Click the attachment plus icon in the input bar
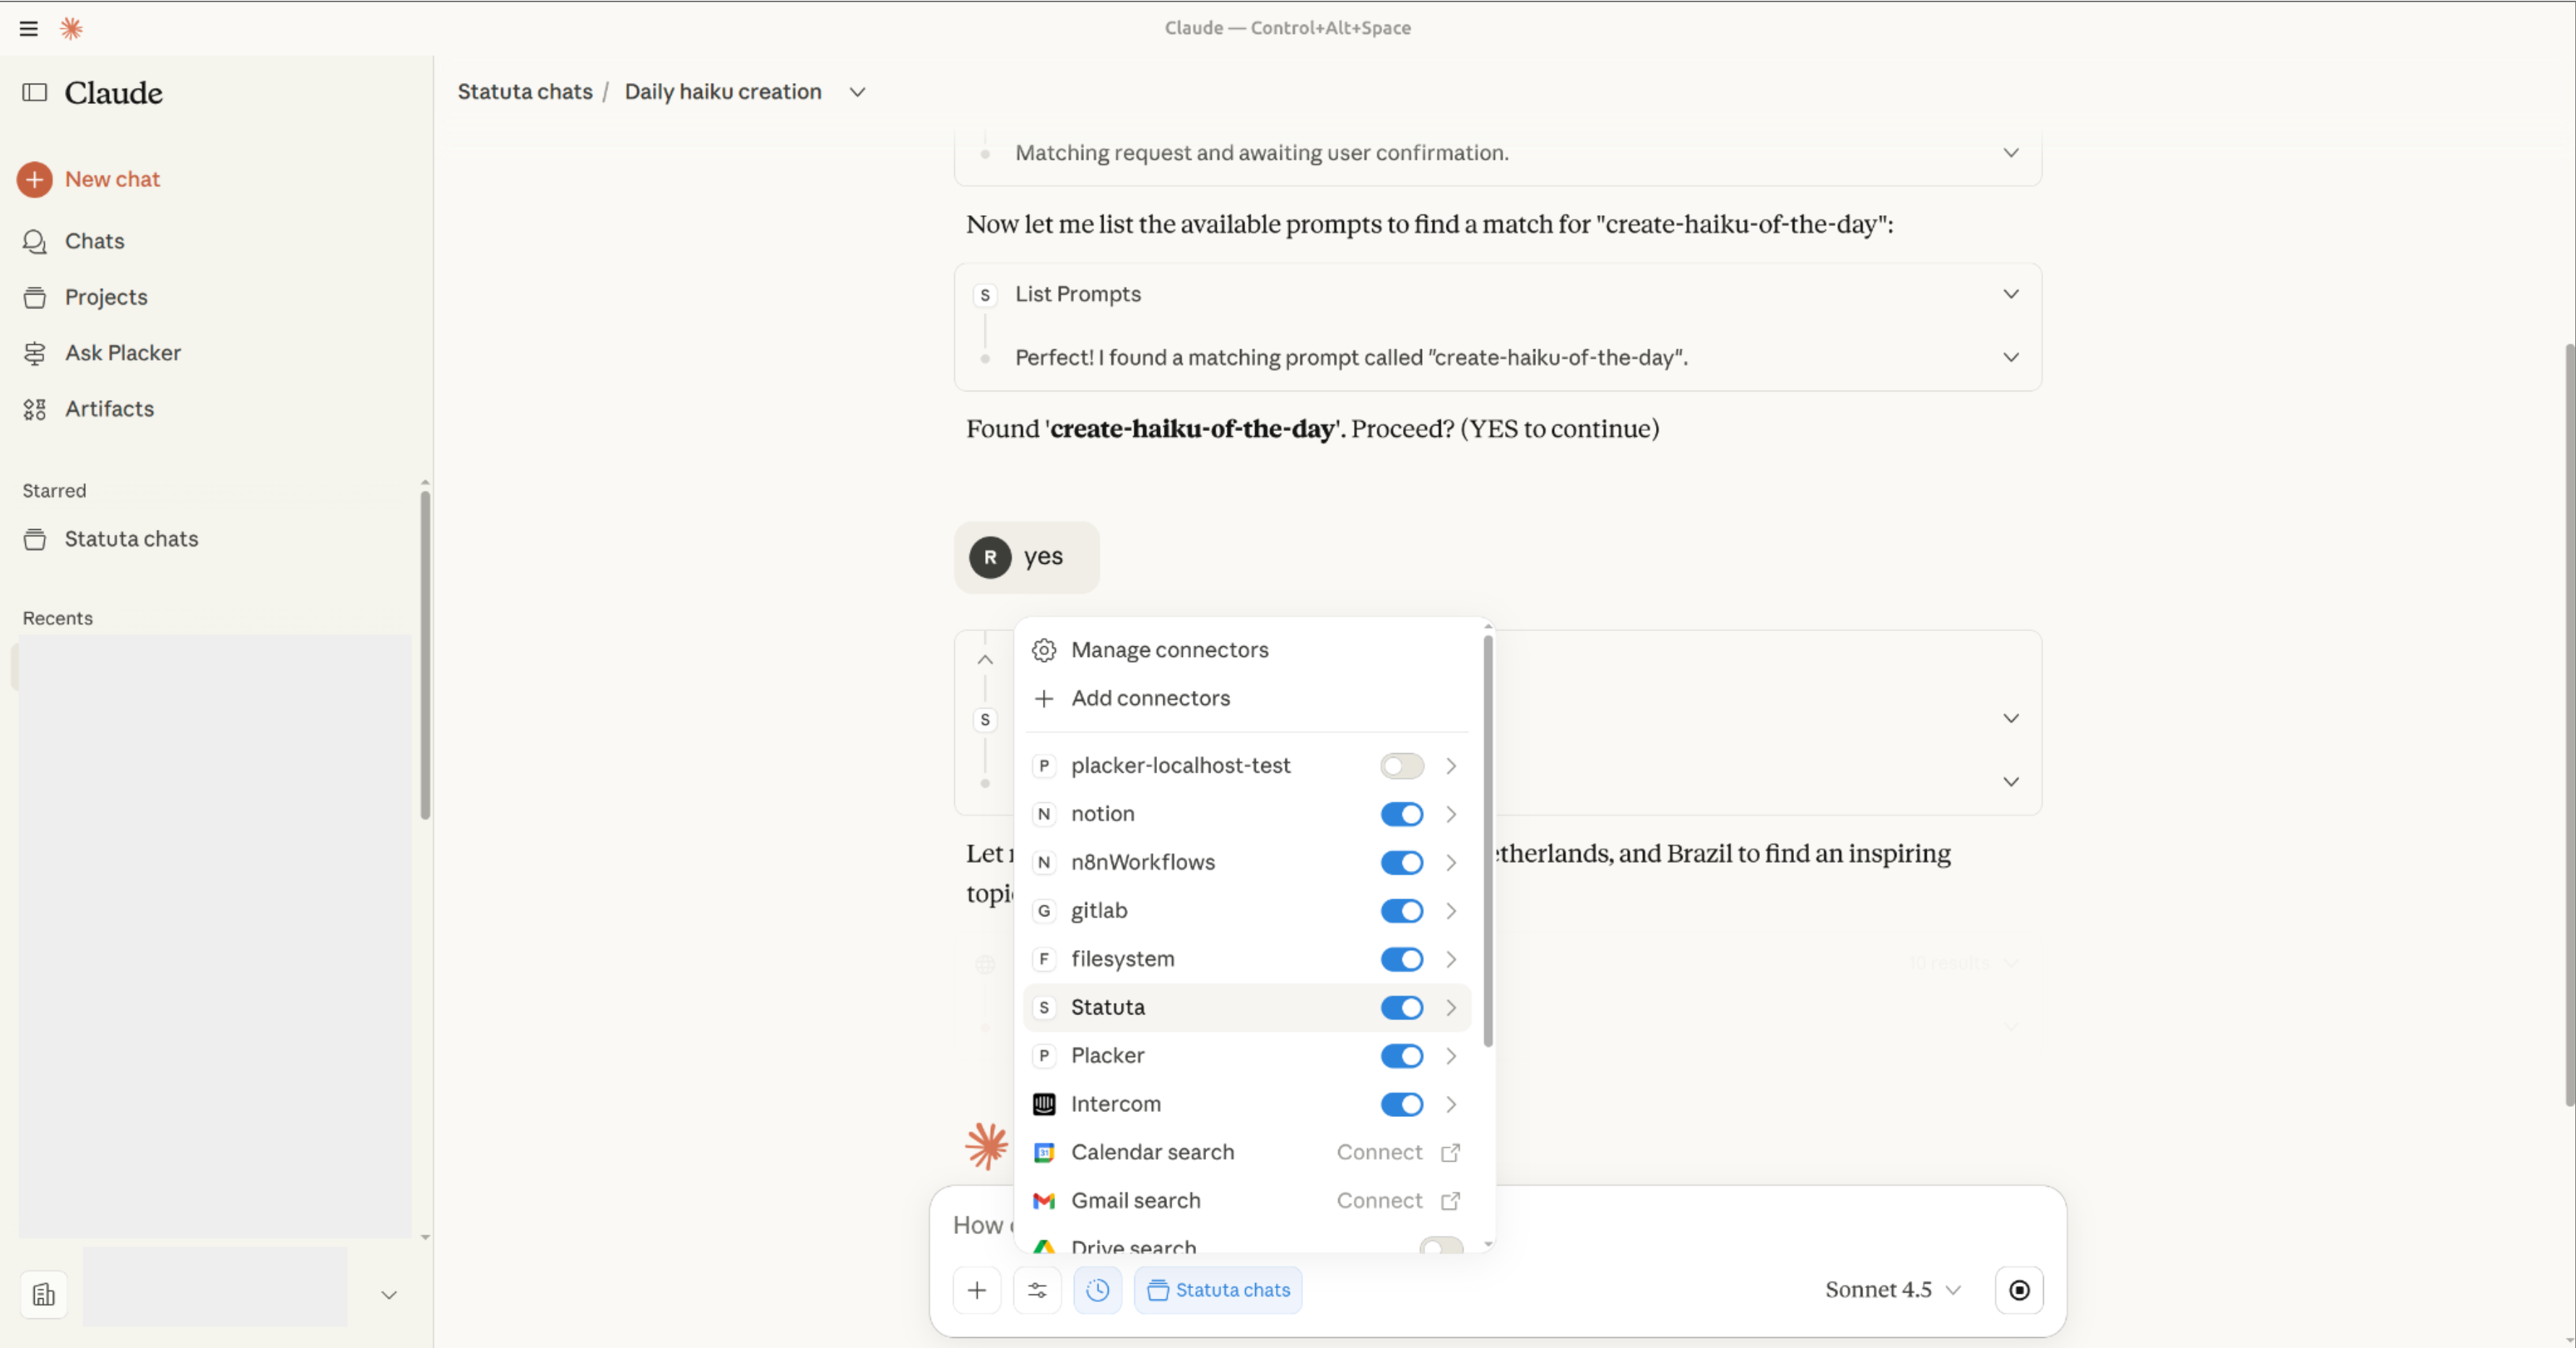The height and width of the screenshot is (1348, 2576). 977,1290
